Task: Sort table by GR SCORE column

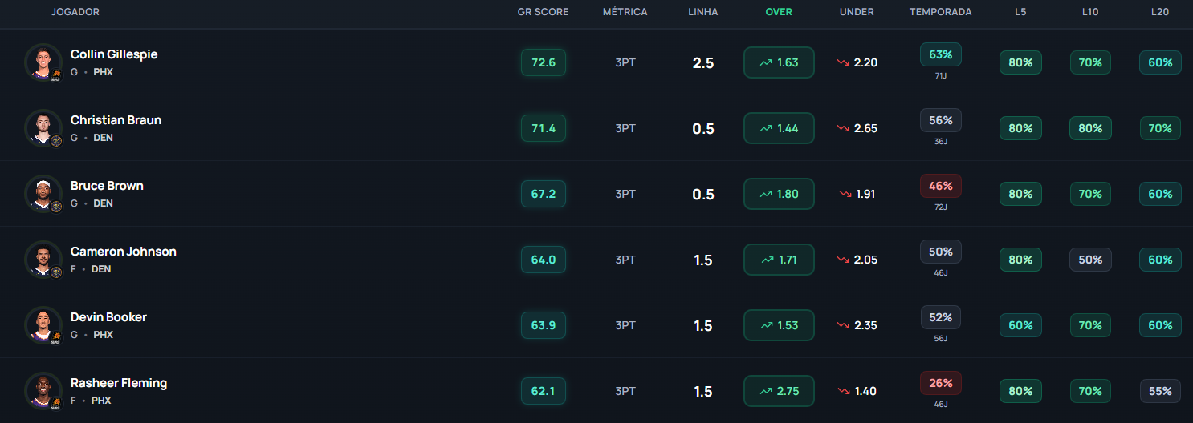Action: point(543,12)
